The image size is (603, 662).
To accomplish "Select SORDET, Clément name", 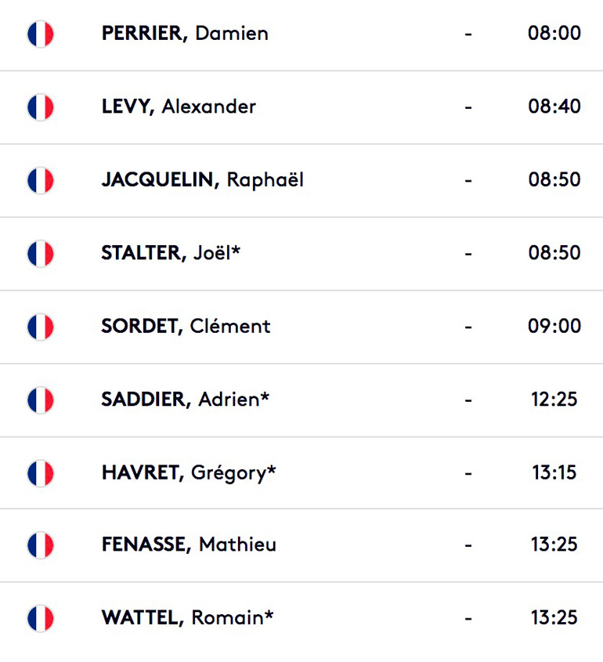I will tap(186, 326).
